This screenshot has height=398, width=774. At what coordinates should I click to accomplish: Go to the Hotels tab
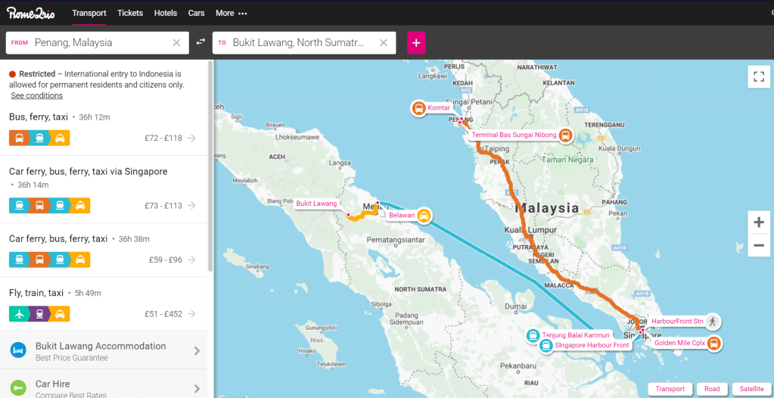coord(165,13)
